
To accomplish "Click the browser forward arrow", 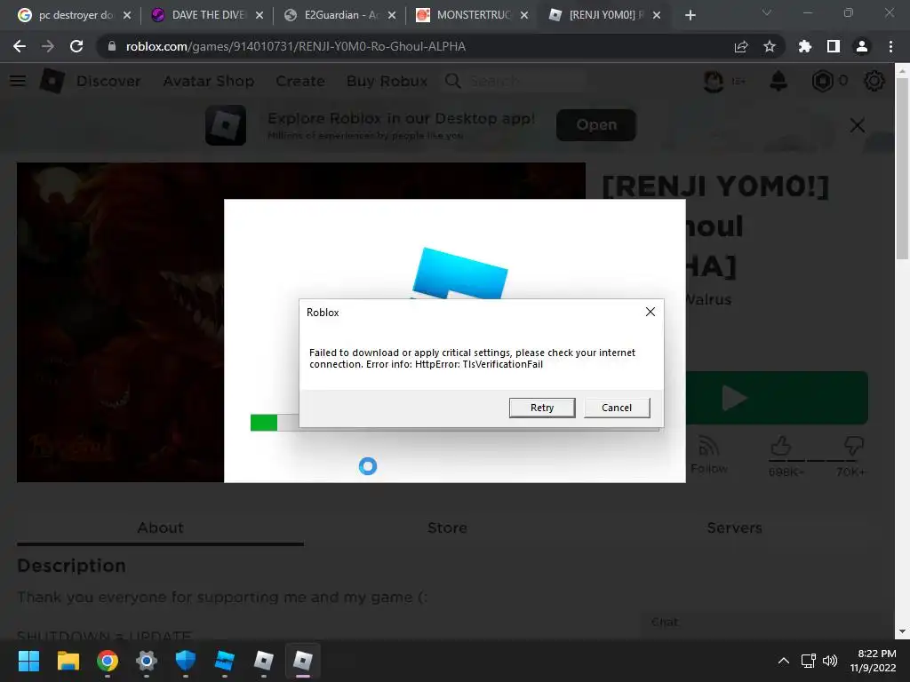I will [48, 46].
